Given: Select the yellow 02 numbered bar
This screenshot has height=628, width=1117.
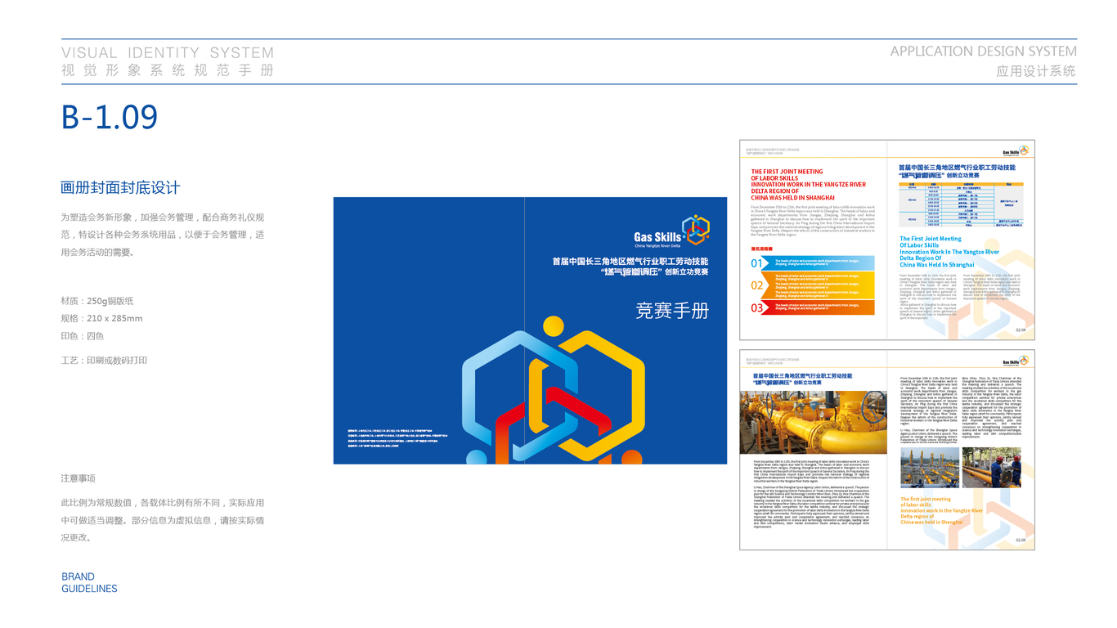Looking at the screenshot, I should pyautogui.click(x=813, y=285).
